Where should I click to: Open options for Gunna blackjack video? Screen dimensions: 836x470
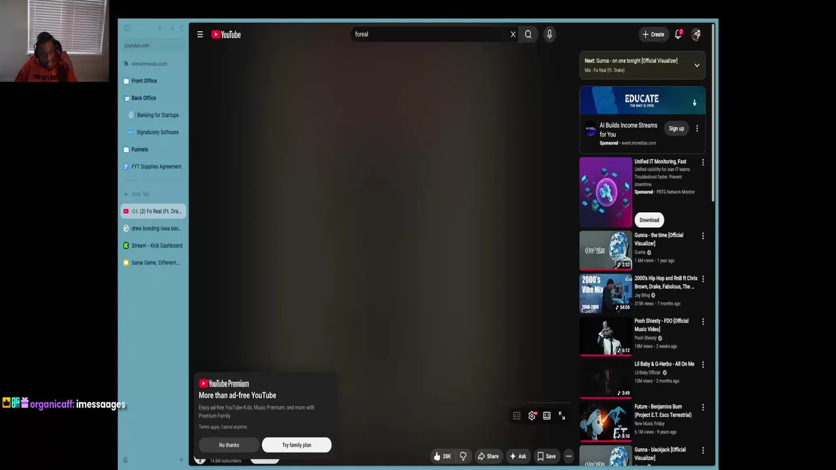(x=703, y=450)
